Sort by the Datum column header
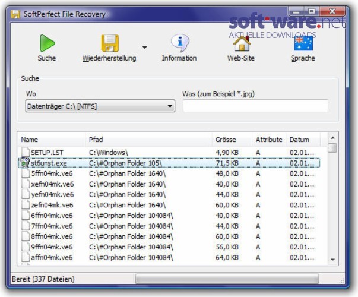 click(303, 140)
